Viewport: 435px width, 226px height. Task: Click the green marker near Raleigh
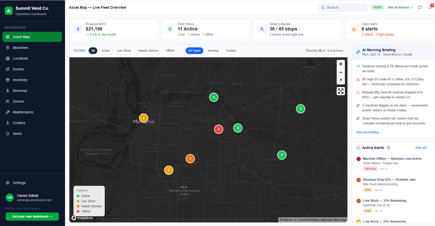pos(214,97)
